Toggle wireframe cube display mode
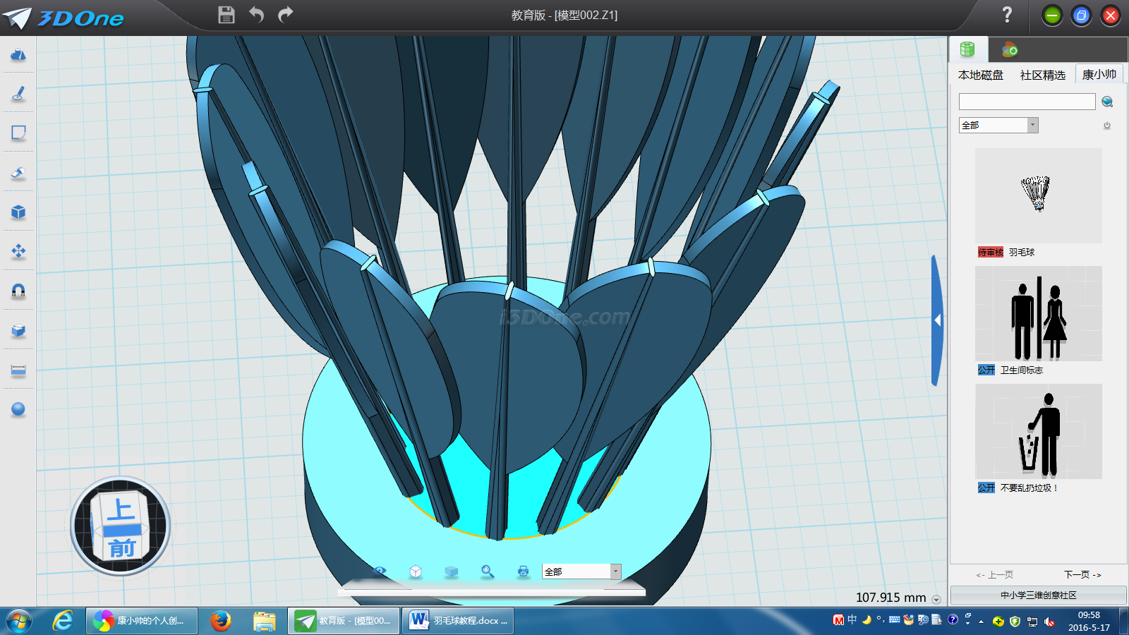Image resolution: width=1129 pixels, height=635 pixels. [x=416, y=571]
